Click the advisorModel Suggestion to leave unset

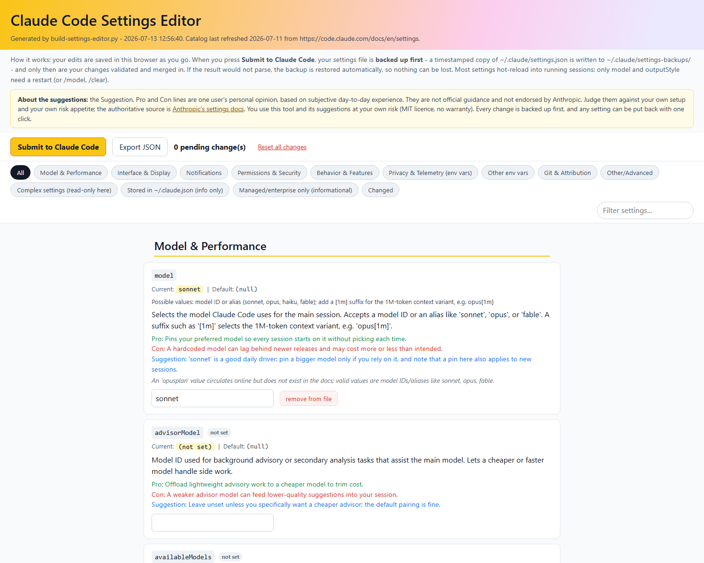pyautogui.click(x=296, y=504)
